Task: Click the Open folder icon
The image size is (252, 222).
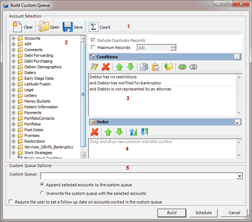Action: (44, 27)
